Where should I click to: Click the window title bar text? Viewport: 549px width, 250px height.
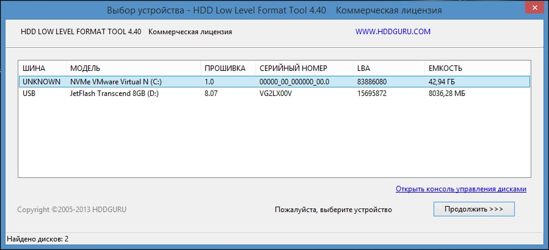274,10
